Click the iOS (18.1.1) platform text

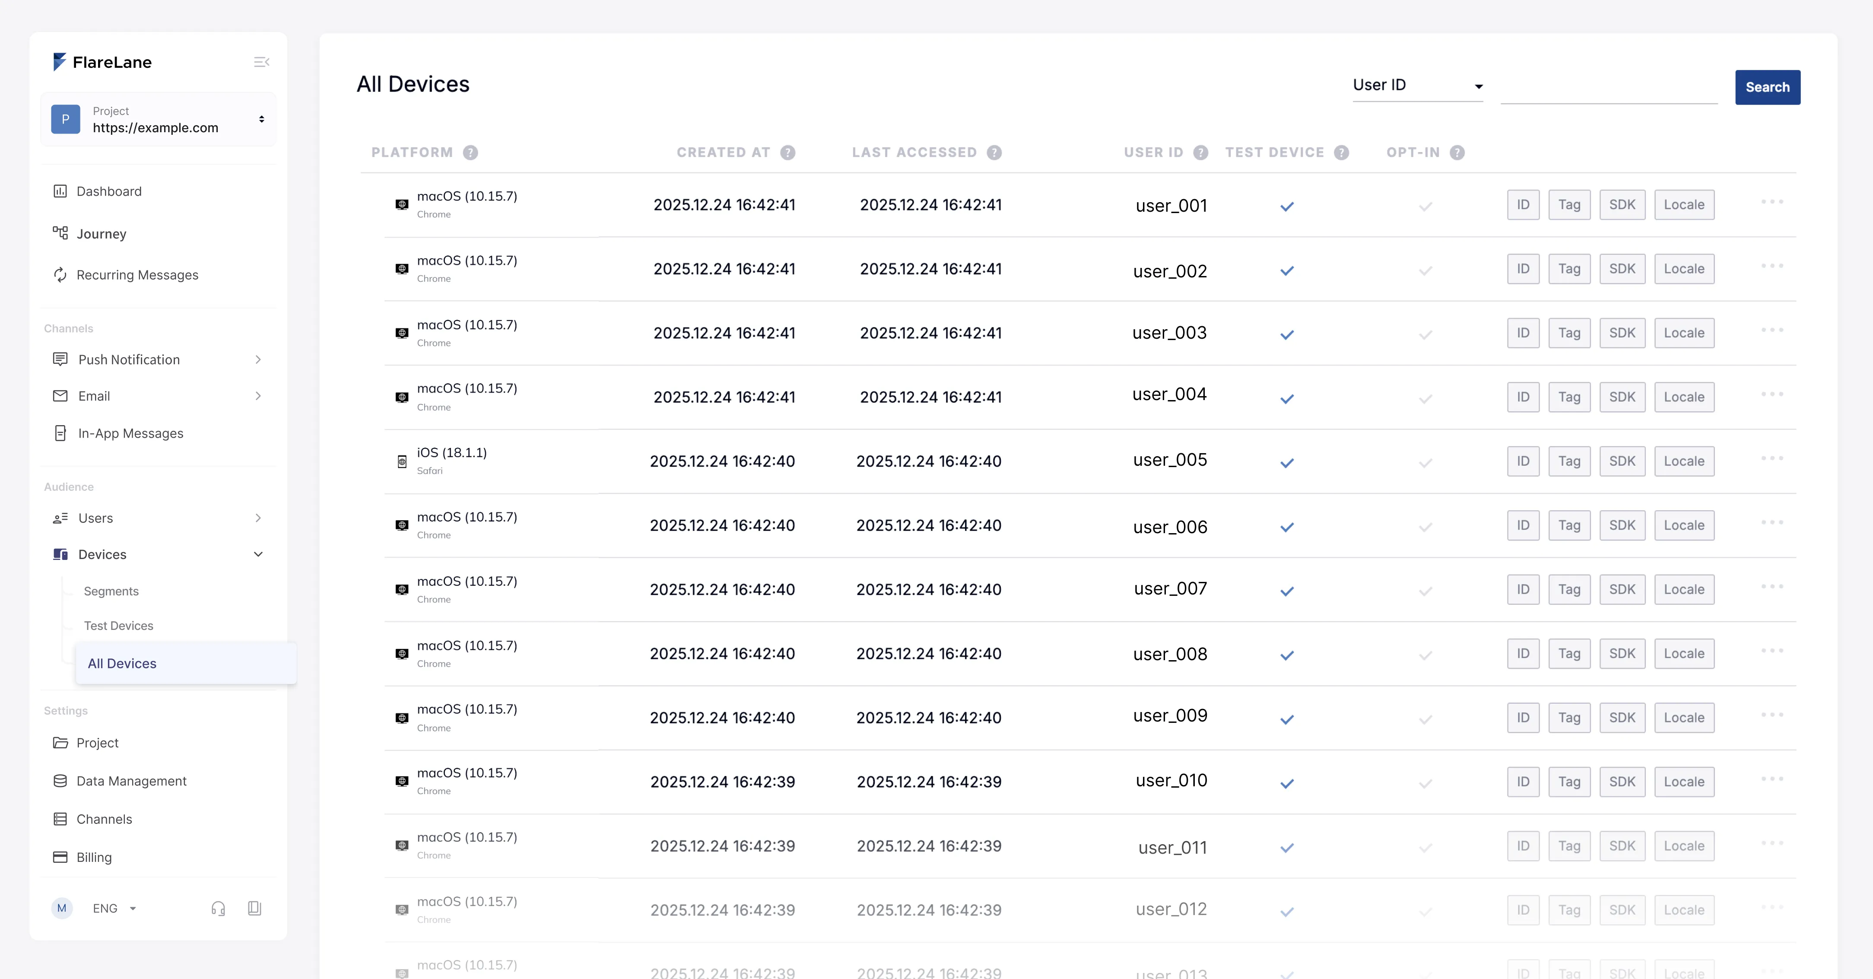pyautogui.click(x=451, y=452)
